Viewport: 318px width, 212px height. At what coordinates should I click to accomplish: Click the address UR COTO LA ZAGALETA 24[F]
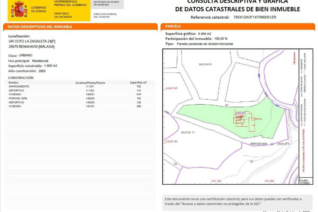tap(32, 41)
